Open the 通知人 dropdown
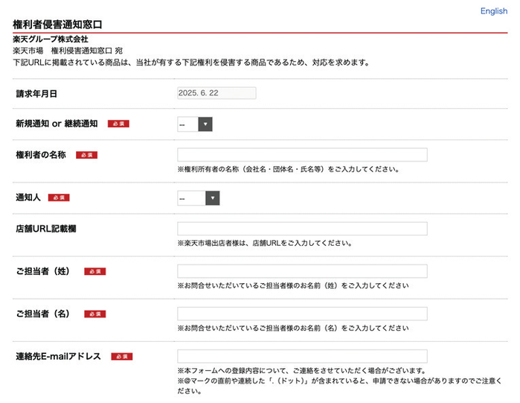Image resolution: width=520 pixels, height=403 pixels. [199, 198]
